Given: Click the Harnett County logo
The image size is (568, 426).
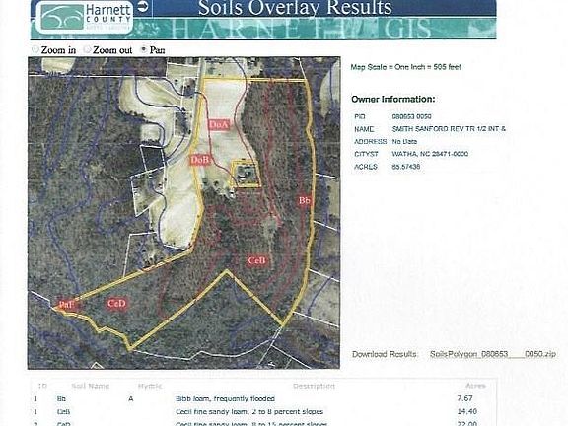Looking at the screenshot, I should [85, 17].
